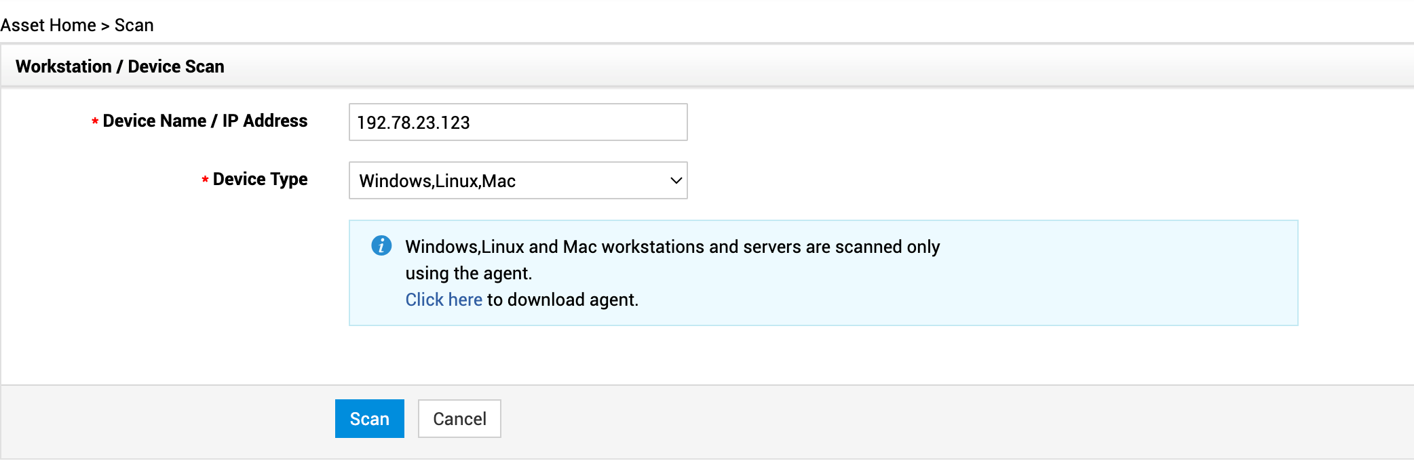Click the "Device Type" label

tap(260, 179)
